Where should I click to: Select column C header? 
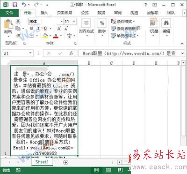pos(111,63)
